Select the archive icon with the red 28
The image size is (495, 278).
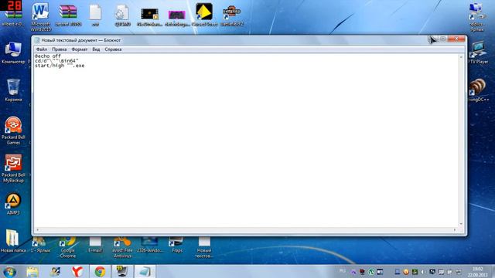13,14
